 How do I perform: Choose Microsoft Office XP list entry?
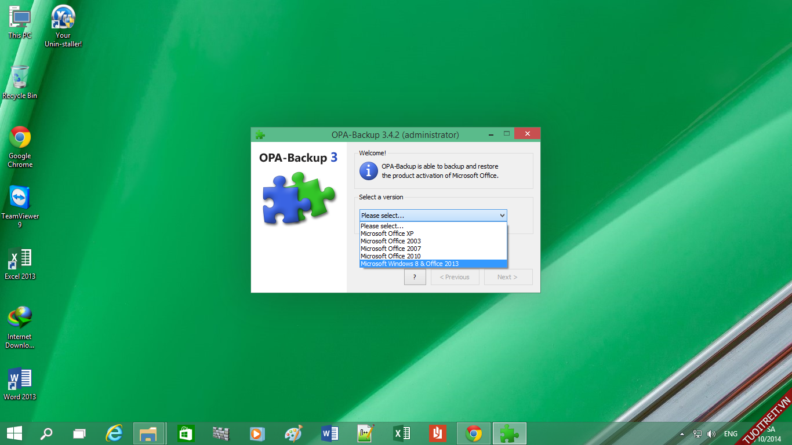(387, 234)
